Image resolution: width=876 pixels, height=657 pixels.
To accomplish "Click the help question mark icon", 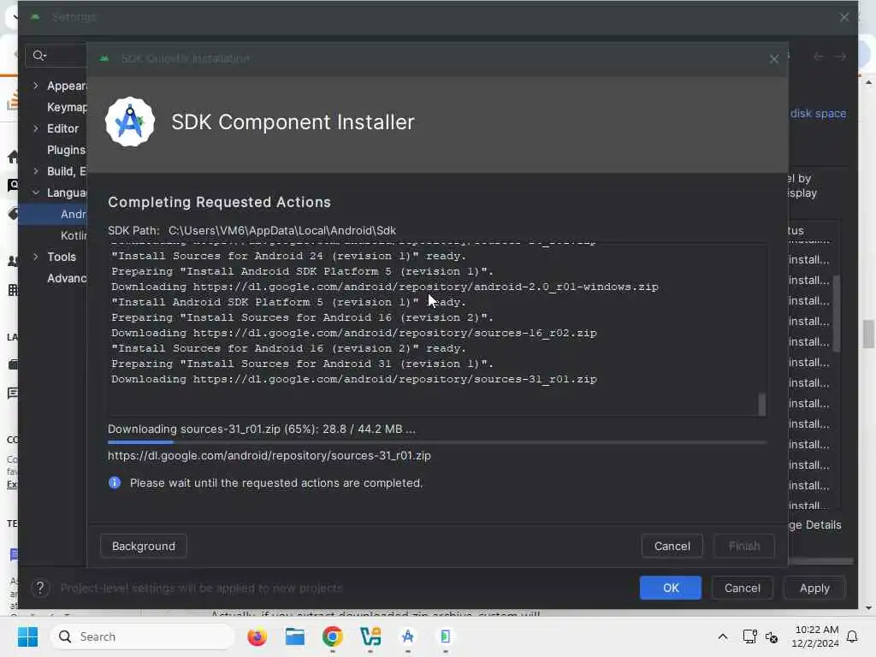I will tap(39, 588).
